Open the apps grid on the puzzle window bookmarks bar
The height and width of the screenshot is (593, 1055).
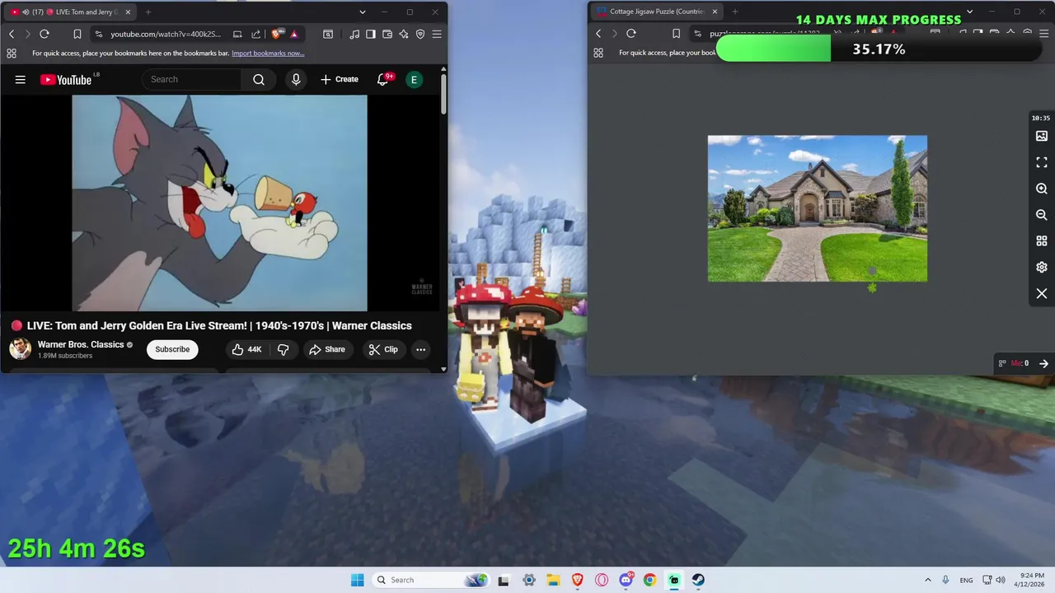(598, 53)
